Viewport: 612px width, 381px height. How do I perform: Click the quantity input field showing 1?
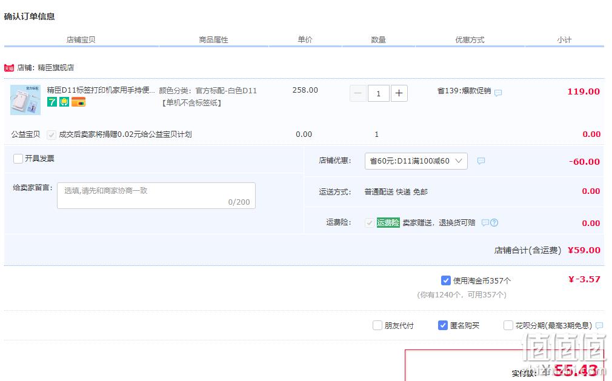pyautogui.click(x=378, y=93)
